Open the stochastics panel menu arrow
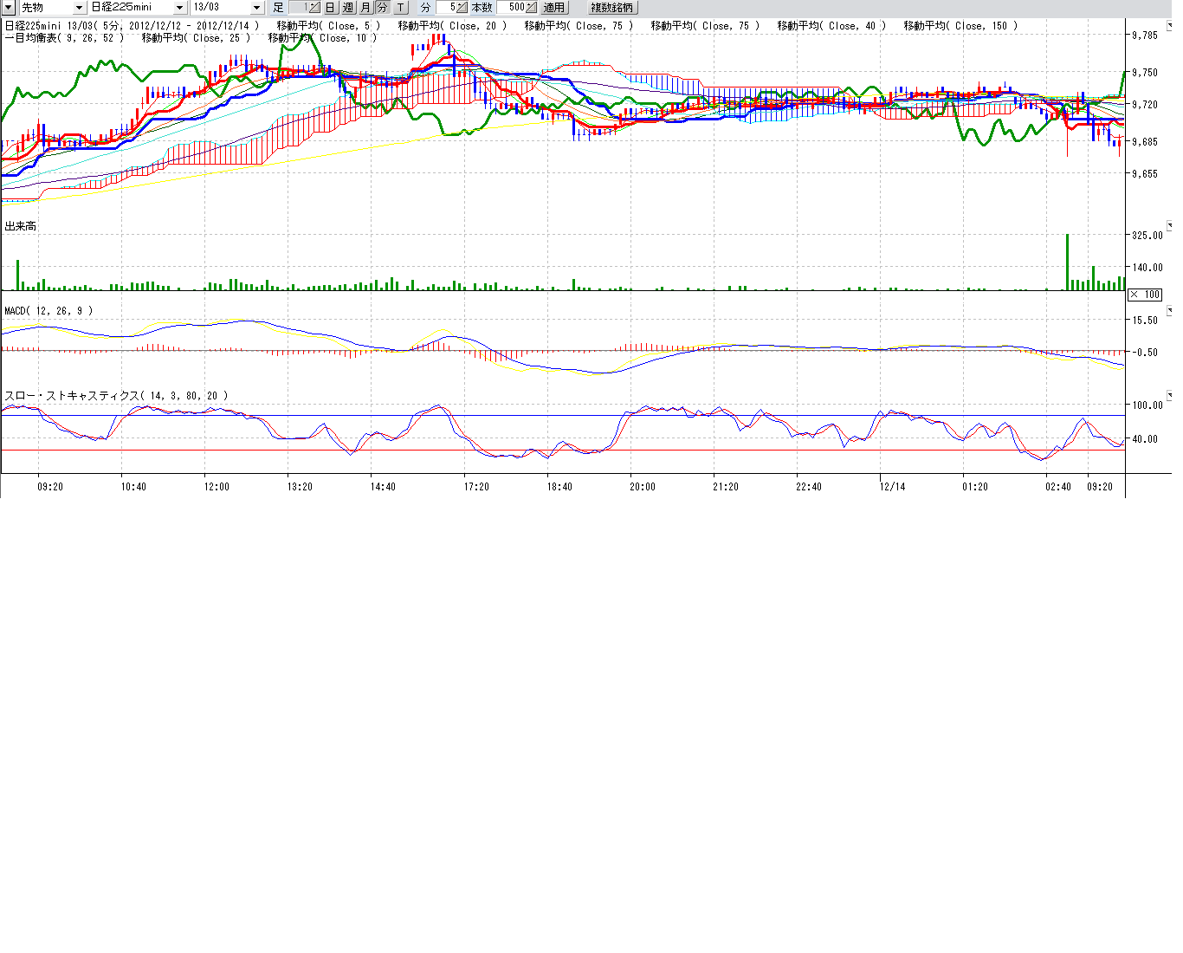Viewport: 1183px width, 953px height. [1169, 395]
